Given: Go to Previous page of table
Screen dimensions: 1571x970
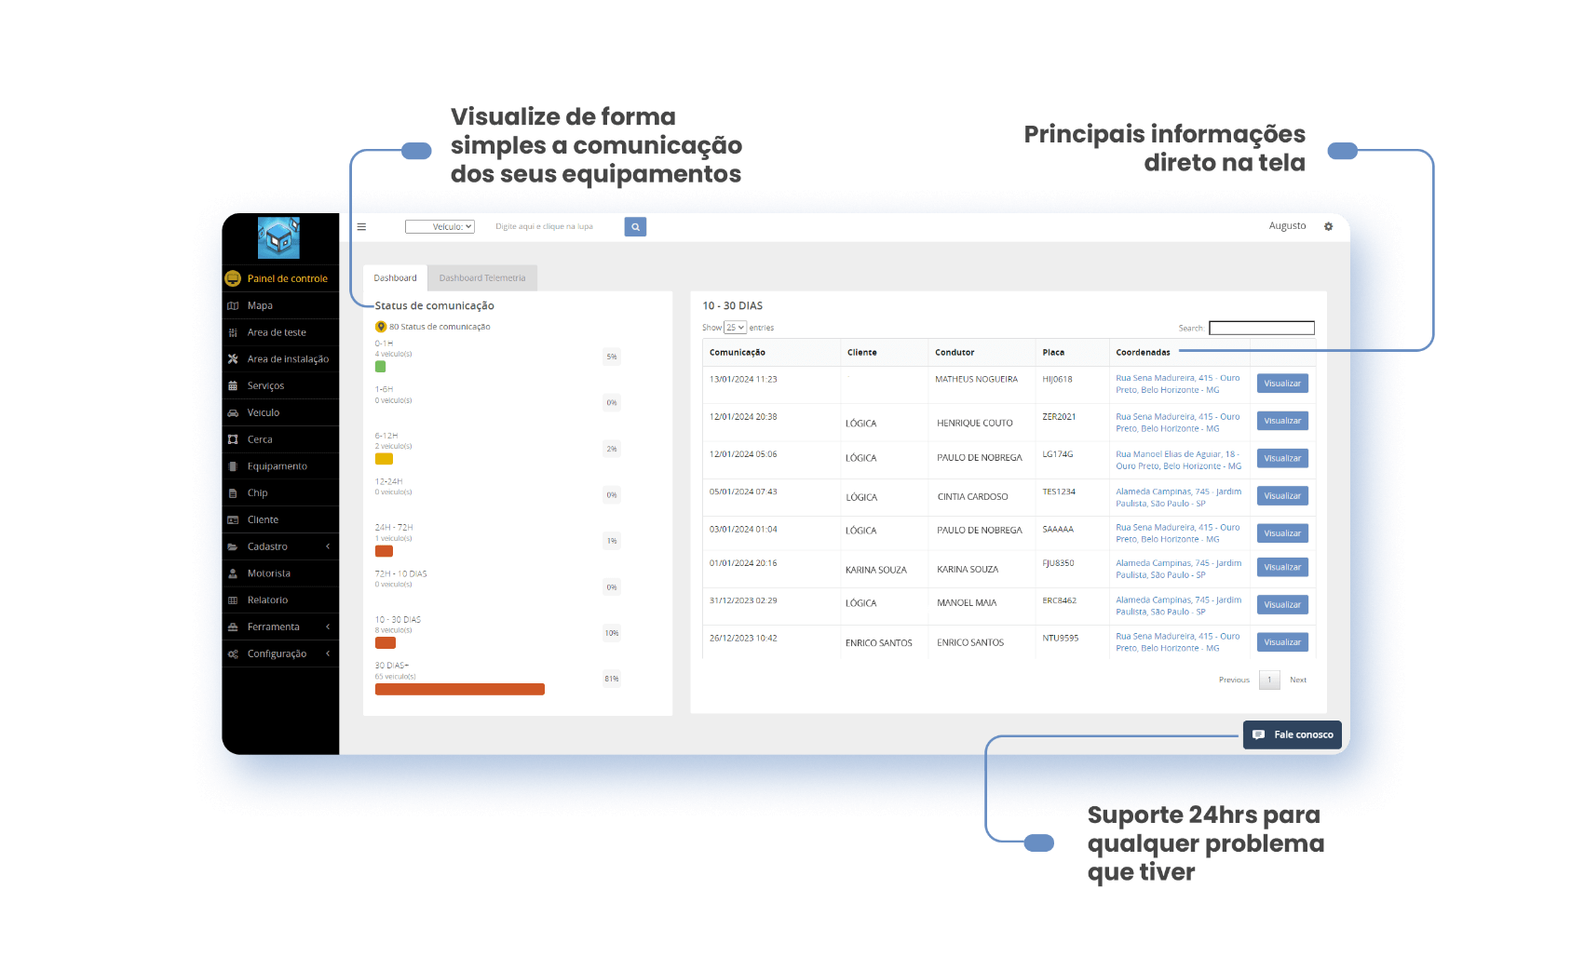Looking at the screenshot, I should tap(1234, 680).
